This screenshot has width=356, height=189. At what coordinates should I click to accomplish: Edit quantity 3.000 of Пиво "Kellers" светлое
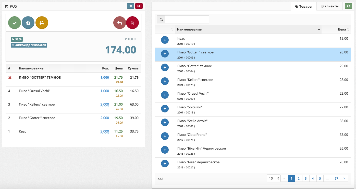click(x=105, y=105)
